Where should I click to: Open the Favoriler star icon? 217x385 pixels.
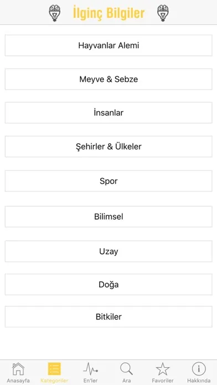(x=163, y=369)
